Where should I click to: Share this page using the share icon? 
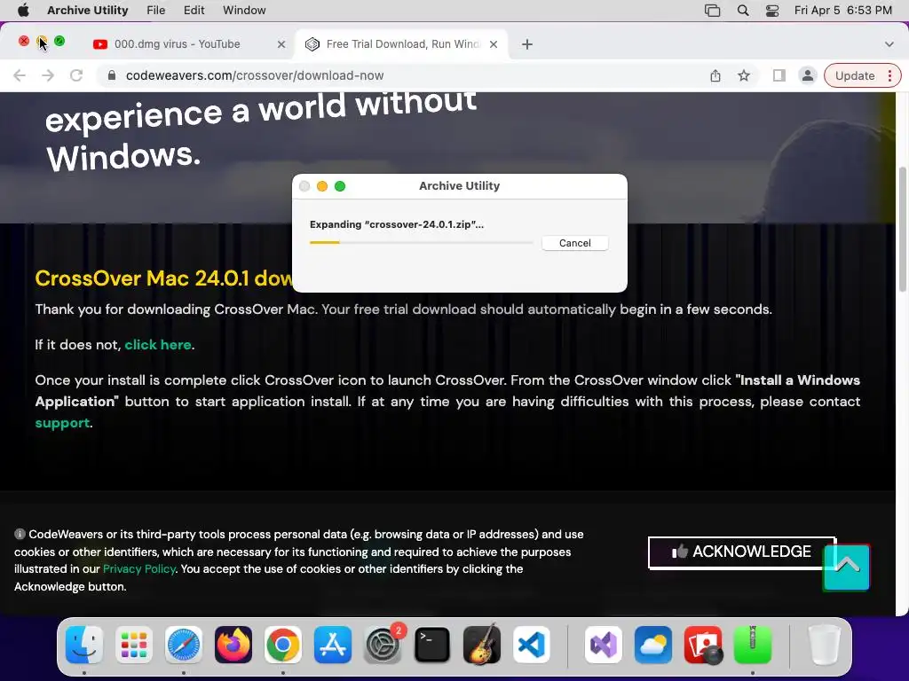[715, 75]
